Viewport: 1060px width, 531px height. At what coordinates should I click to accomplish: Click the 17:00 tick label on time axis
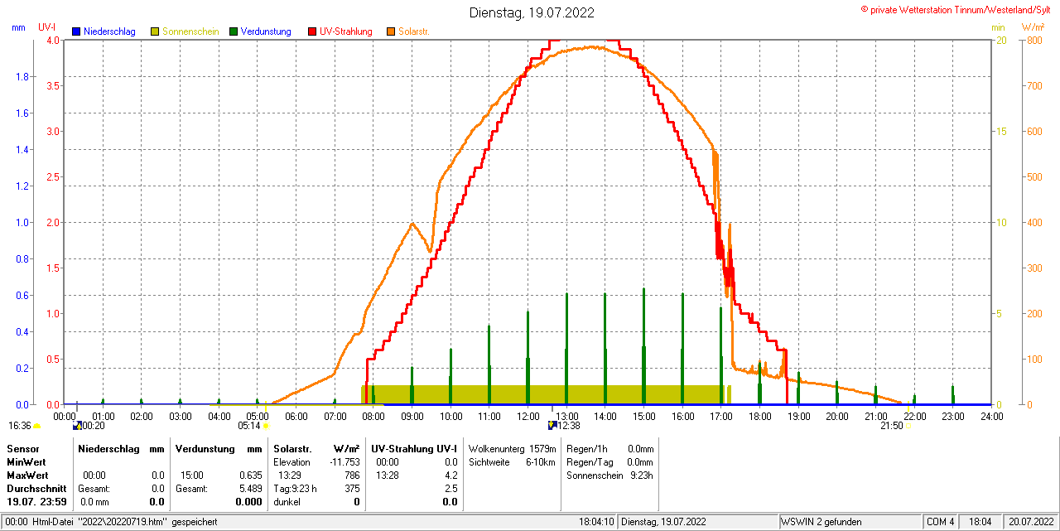point(720,416)
